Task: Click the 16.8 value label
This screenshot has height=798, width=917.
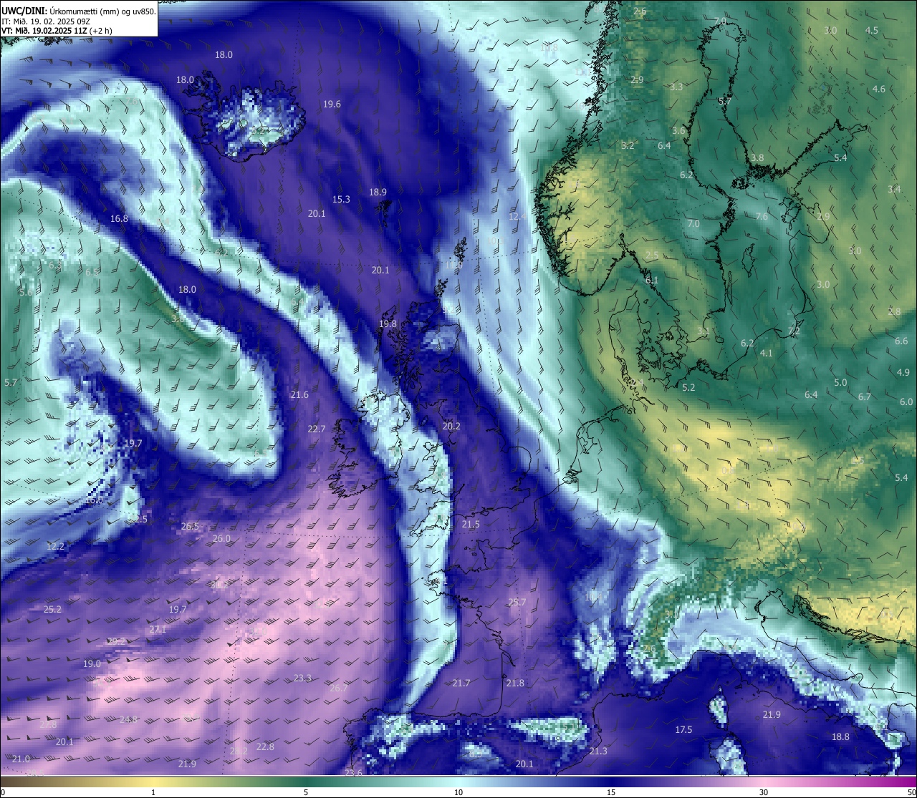Action: (x=119, y=218)
